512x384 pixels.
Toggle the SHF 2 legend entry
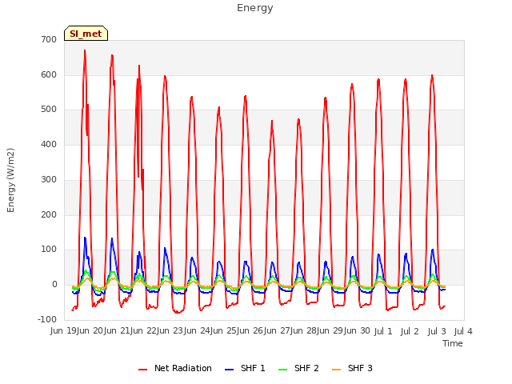pyautogui.click(x=298, y=368)
